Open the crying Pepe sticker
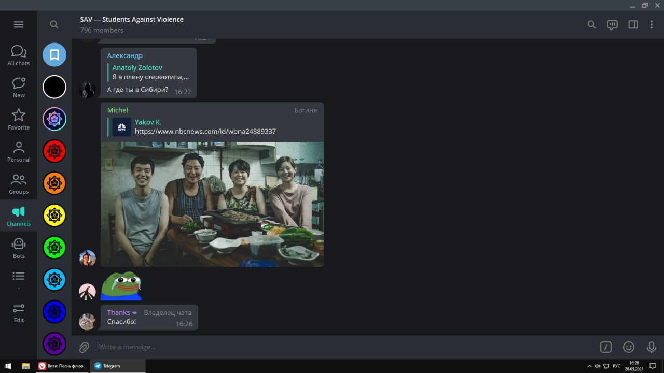This screenshot has height=373, width=664. point(121,286)
